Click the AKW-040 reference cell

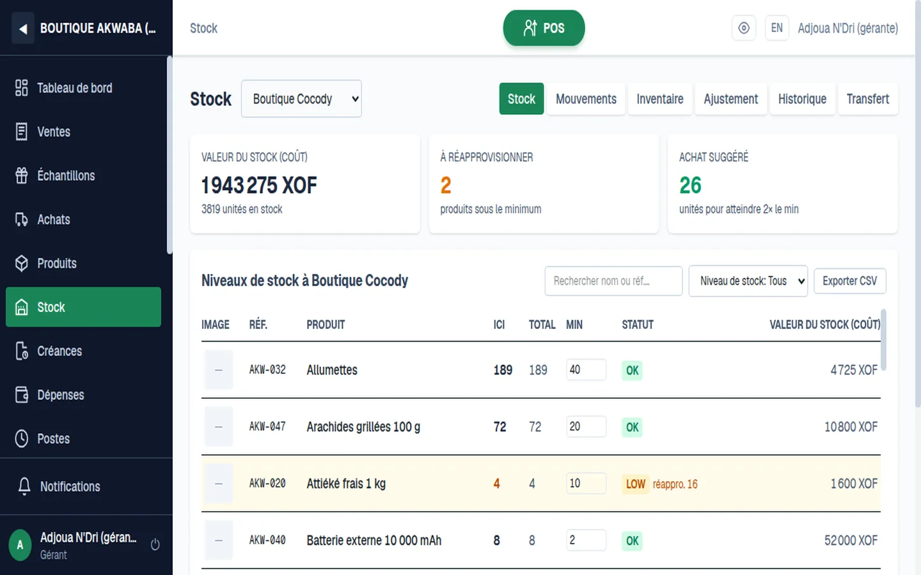tap(267, 540)
